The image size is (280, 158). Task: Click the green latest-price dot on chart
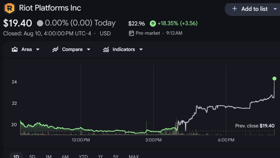(275, 78)
